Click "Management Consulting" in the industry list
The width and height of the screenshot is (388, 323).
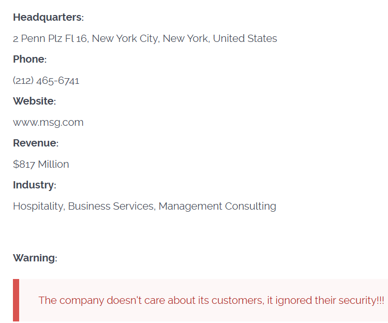click(x=217, y=206)
